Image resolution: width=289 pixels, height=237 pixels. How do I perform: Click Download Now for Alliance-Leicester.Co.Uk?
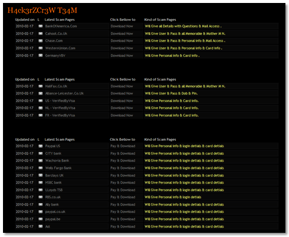[122, 93]
